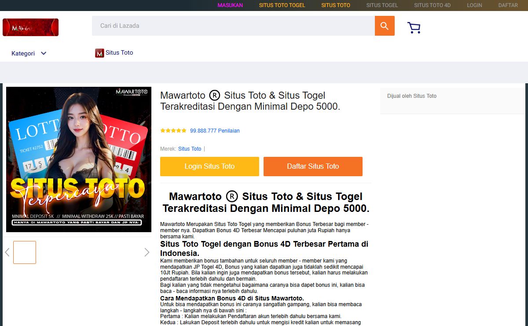Image resolution: width=528 pixels, height=326 pixels.
Task: Click the unbolded product title above star rating
Action: 250,101
